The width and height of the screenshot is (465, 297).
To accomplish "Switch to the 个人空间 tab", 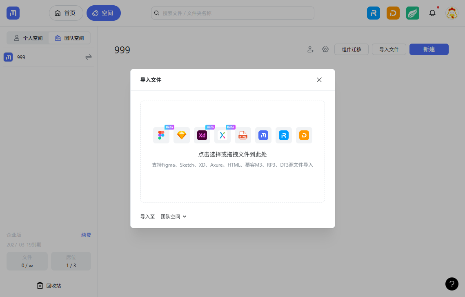I will [x=28, y=38].
